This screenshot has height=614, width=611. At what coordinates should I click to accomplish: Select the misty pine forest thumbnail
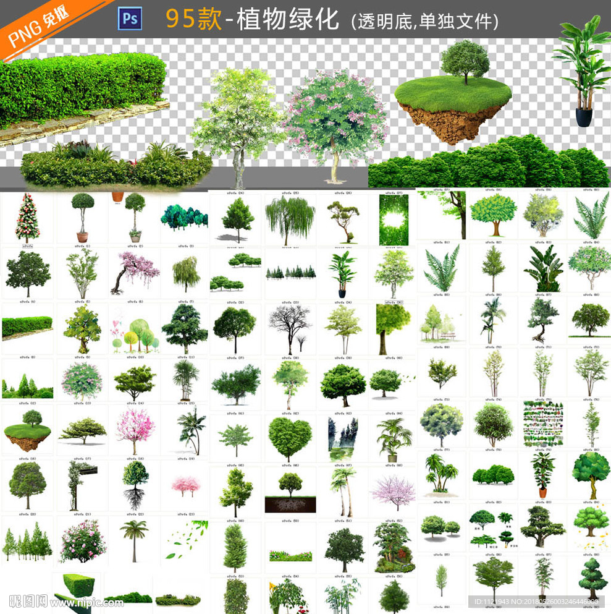point(342,438)
